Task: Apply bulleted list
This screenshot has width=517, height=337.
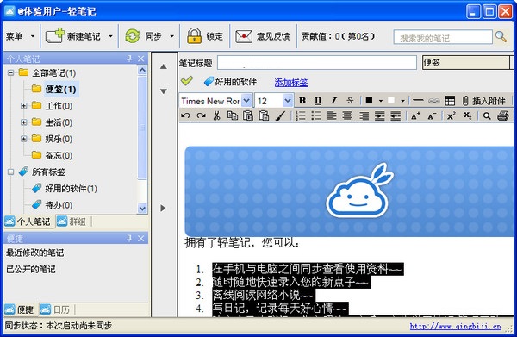Action: [316, 115]
